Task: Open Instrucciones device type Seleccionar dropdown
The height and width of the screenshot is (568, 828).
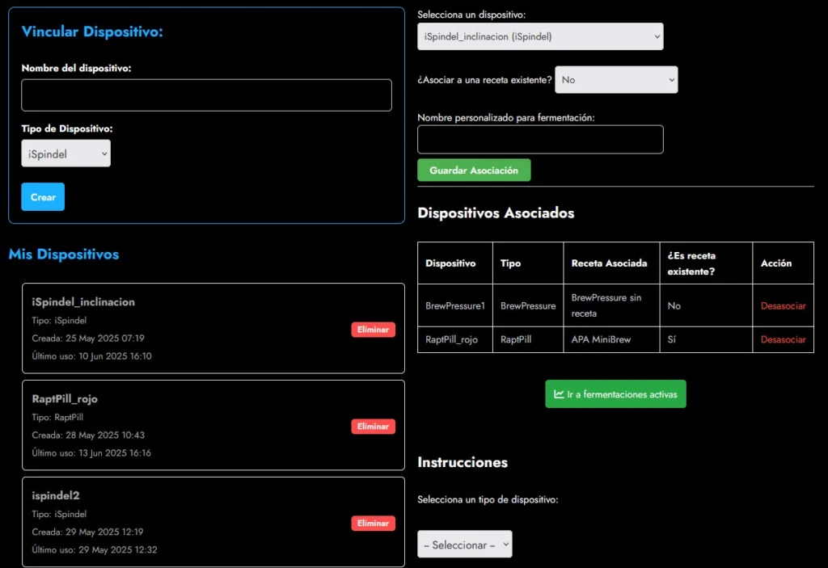Action: (464, 545)
